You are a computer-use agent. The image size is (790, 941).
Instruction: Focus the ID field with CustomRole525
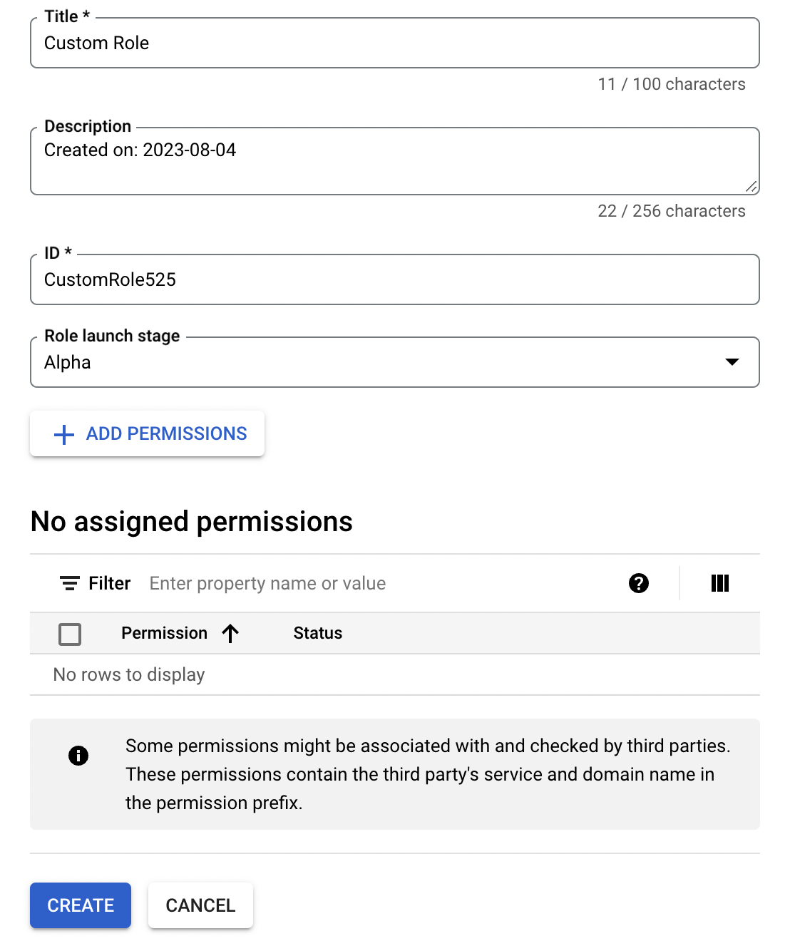click(x=395, y=279)
